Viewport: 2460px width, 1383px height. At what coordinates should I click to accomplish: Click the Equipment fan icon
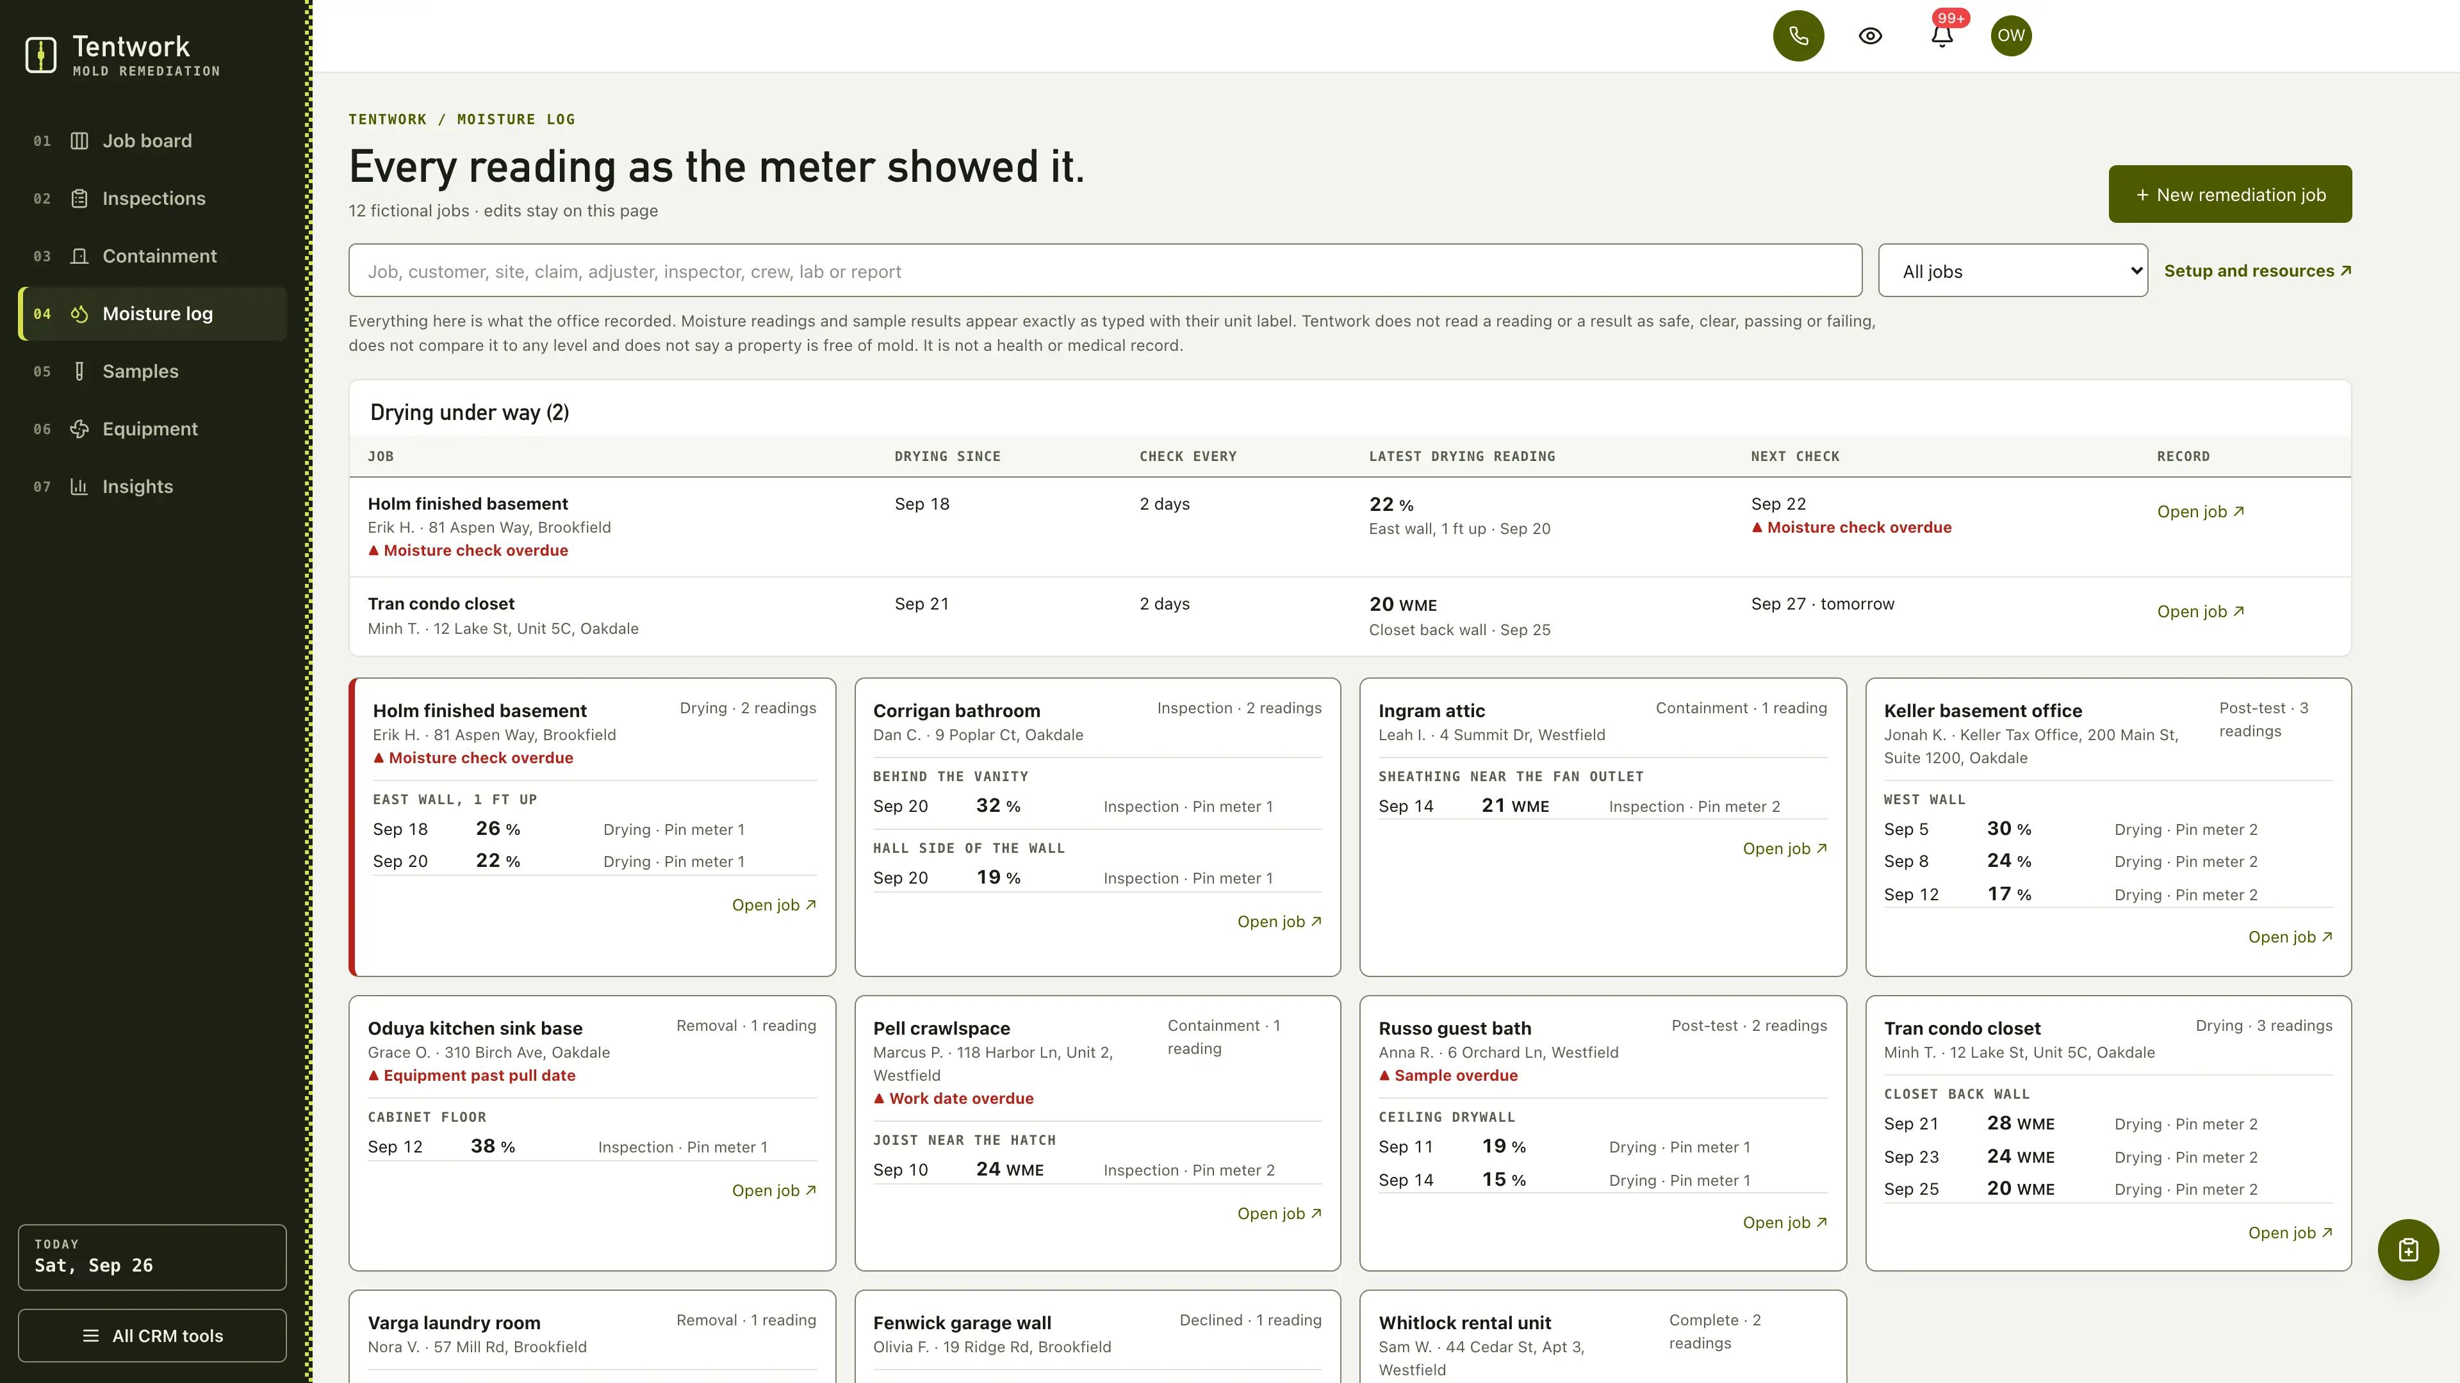[x=79, y=428]
